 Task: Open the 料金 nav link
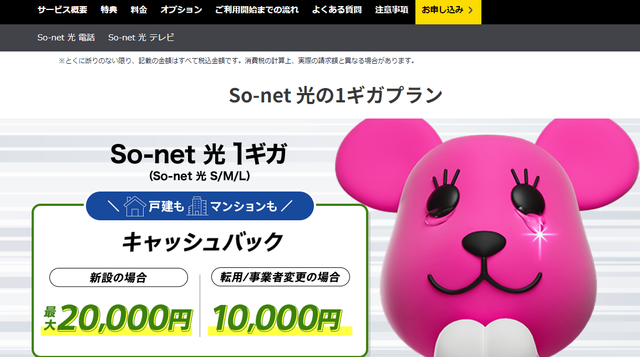(x=139, y=10)
